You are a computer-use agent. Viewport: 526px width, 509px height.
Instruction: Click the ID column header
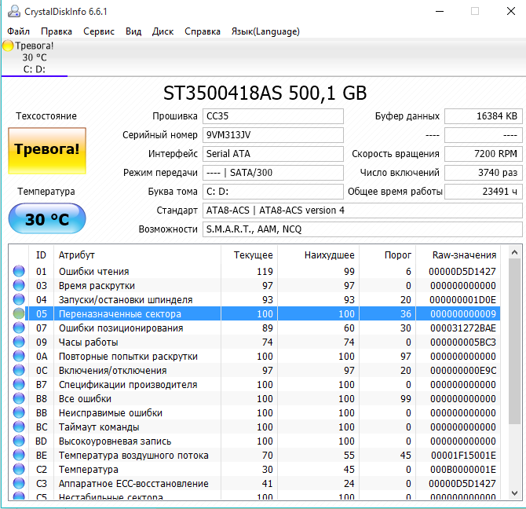[x=41, y=255]
